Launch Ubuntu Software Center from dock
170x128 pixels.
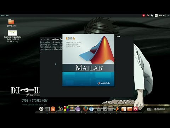coord(53,109)
